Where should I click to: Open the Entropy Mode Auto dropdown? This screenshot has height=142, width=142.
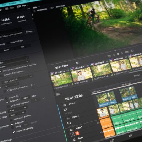17,114
